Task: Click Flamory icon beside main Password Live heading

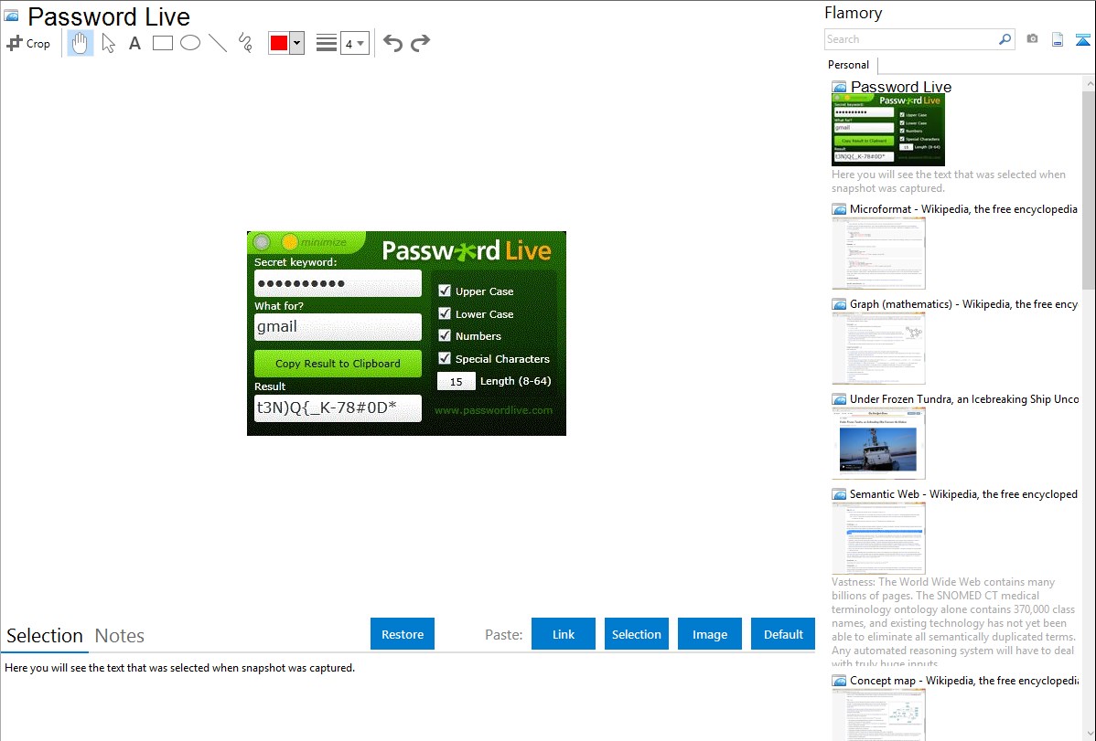Action: [x=12, y=16]
